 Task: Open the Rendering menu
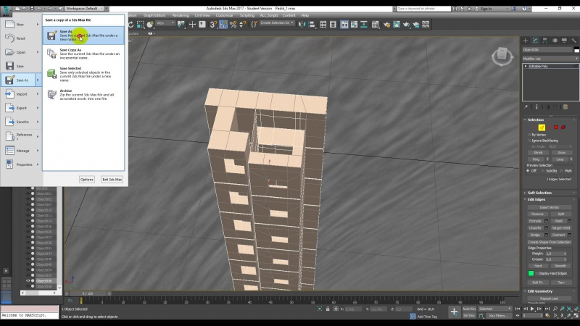click(181, 15)
